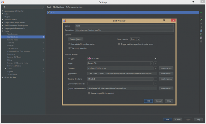Confirm Edit Watcher with OK
206x124 pixels.
[149, 101]
